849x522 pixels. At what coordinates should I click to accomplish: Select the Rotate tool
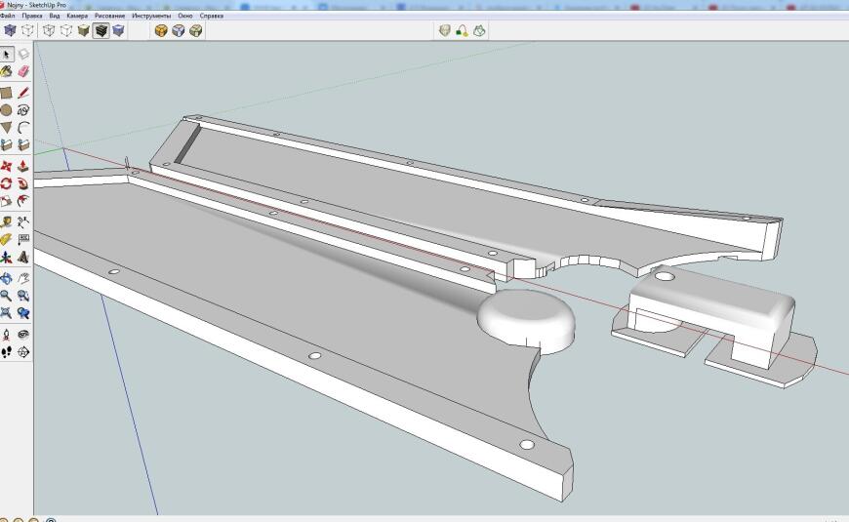coord(7,183)
